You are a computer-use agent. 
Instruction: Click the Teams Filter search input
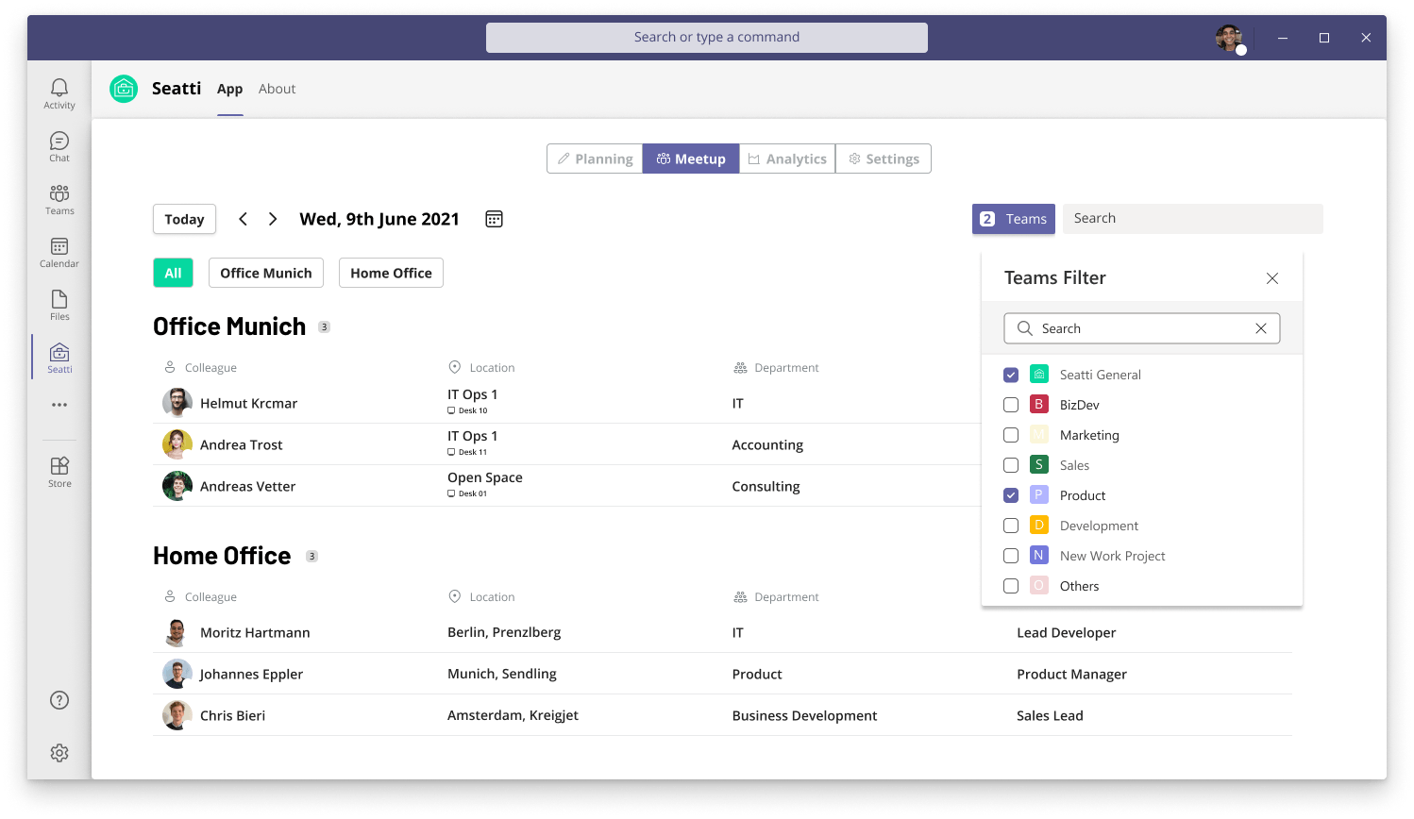[x=1142, y=328]
